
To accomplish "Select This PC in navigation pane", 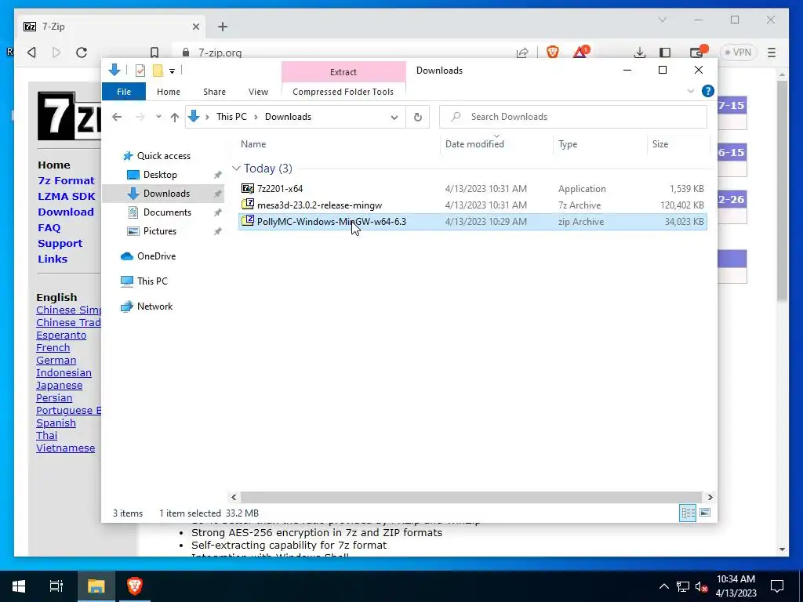I will click(152, 281).
